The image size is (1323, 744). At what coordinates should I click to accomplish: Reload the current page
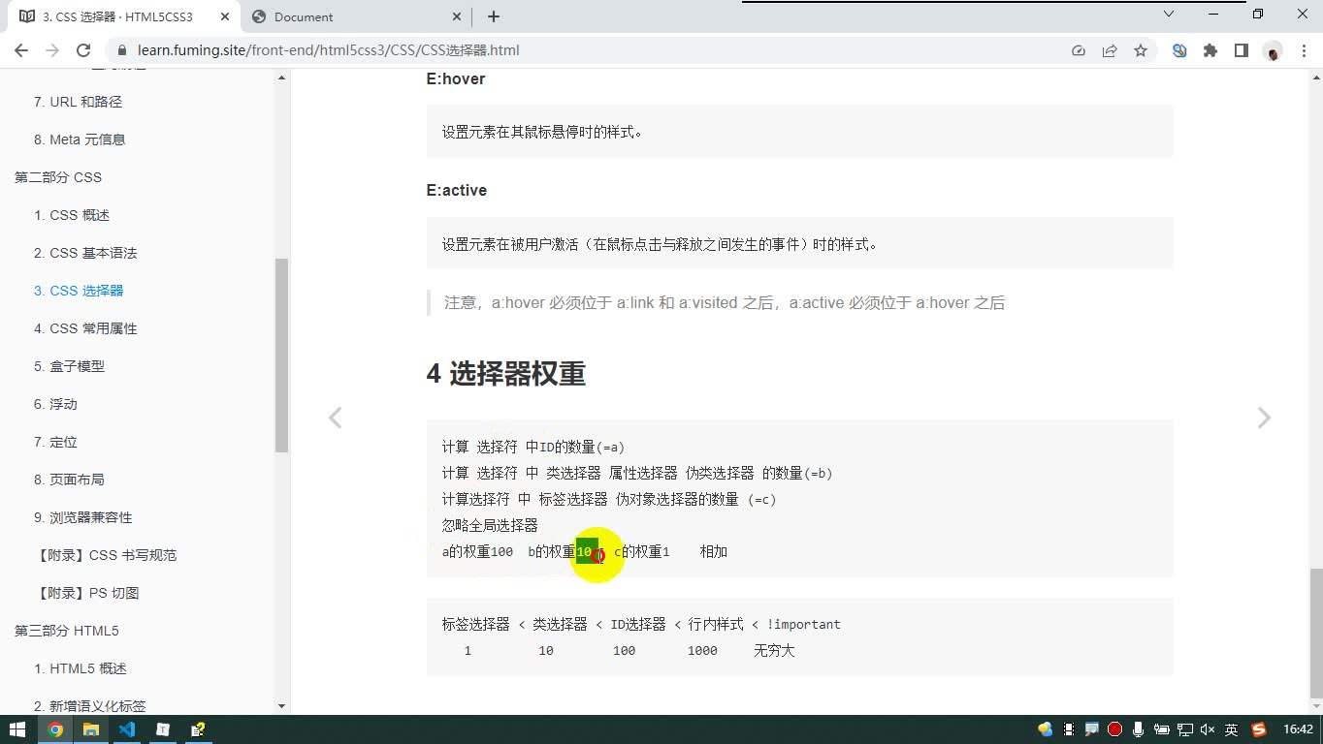[x=83, y=50]
